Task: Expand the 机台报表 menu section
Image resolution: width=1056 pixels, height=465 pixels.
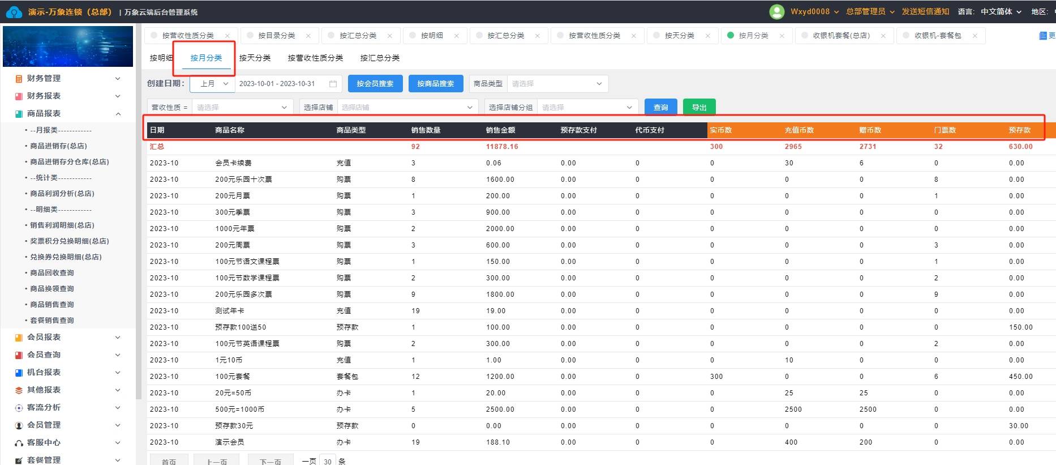Action: point(118,373)
